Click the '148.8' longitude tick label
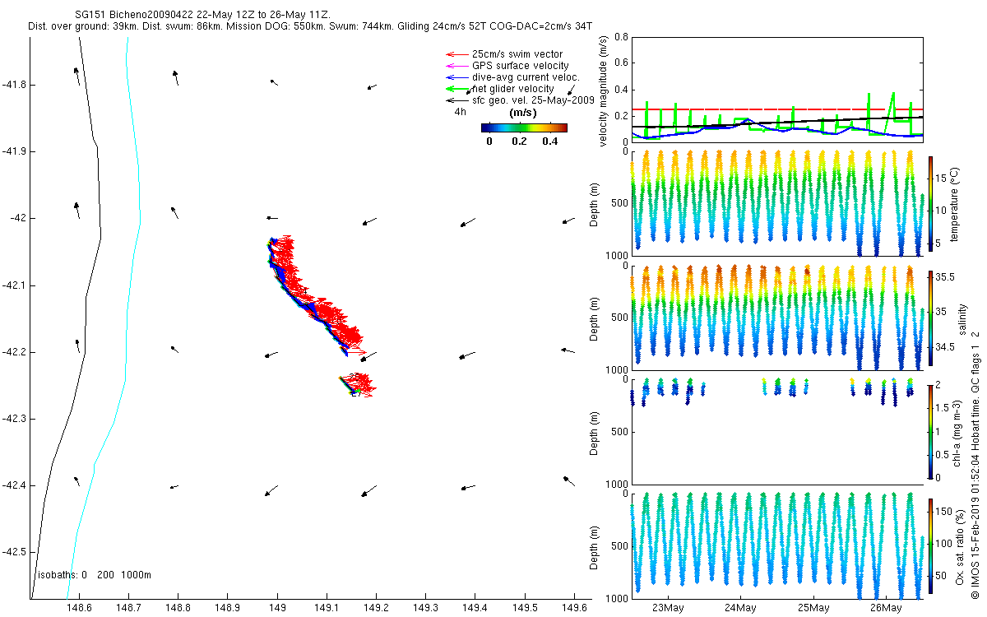 tap(178, 608)
